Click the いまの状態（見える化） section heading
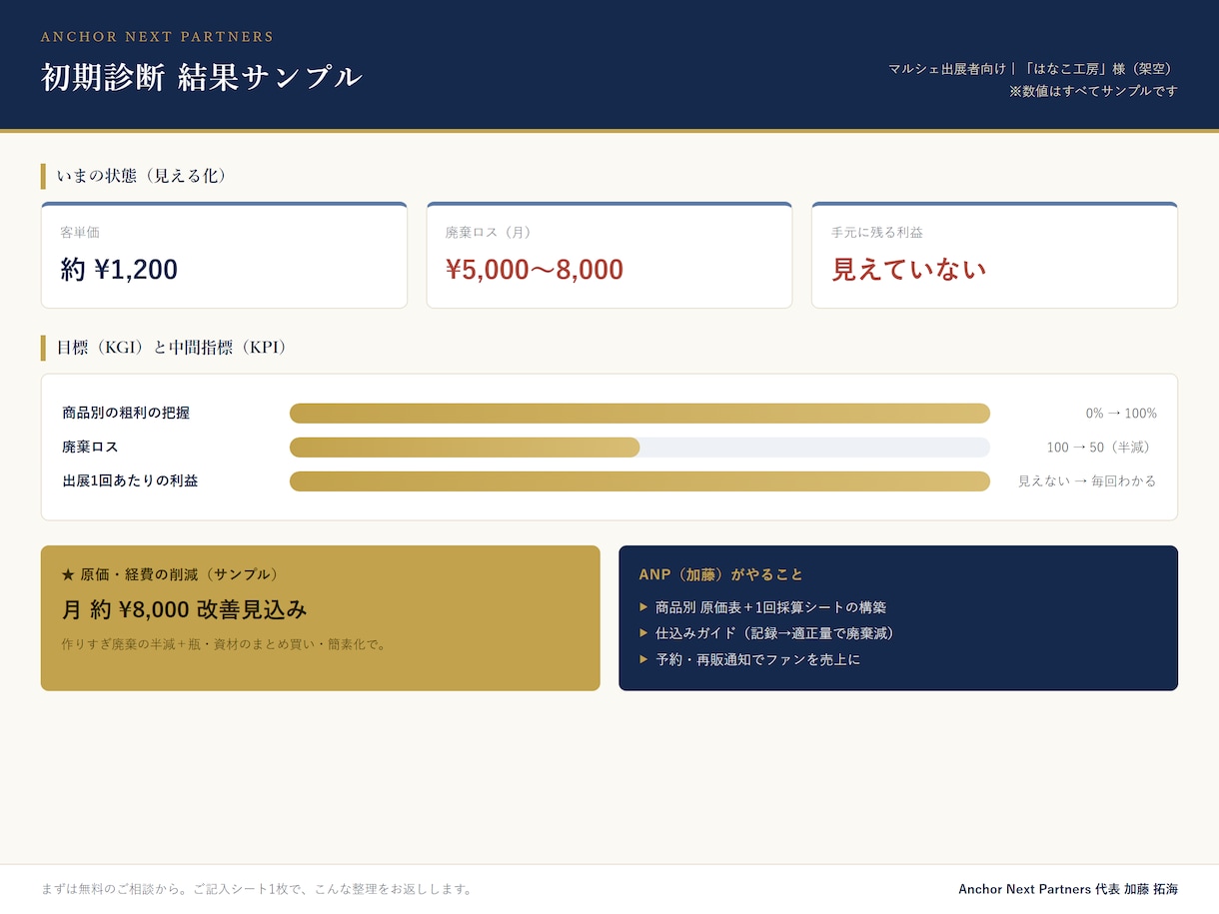This screenshot has height=914, width=1219. click(x=142, y=176)
